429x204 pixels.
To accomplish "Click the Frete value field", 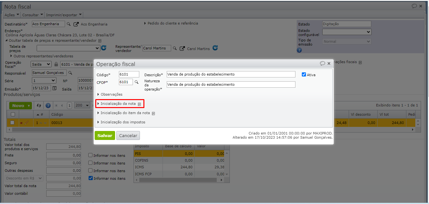I will [x=63, y=155].
